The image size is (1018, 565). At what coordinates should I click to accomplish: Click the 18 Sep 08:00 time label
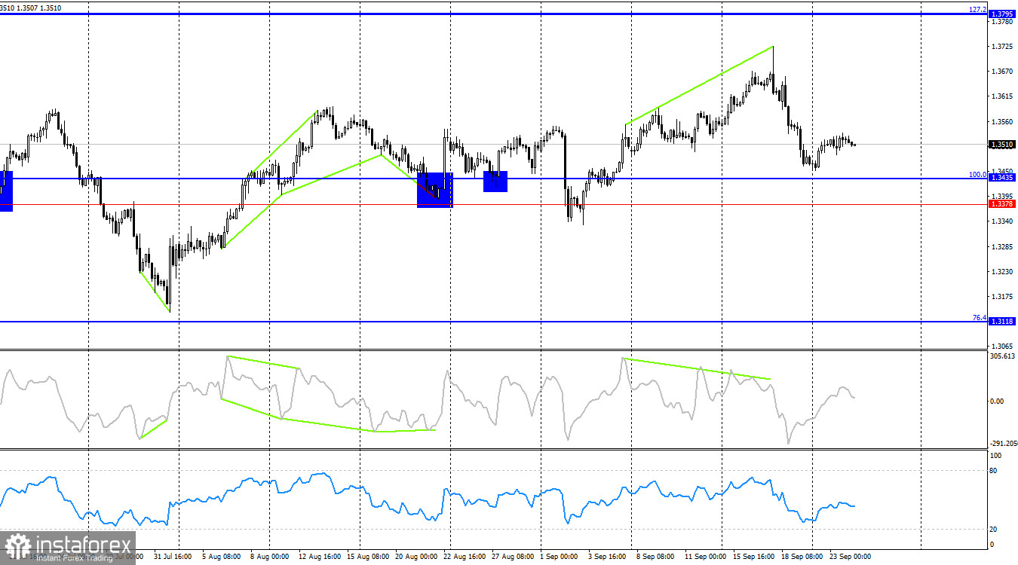point(802,557)
